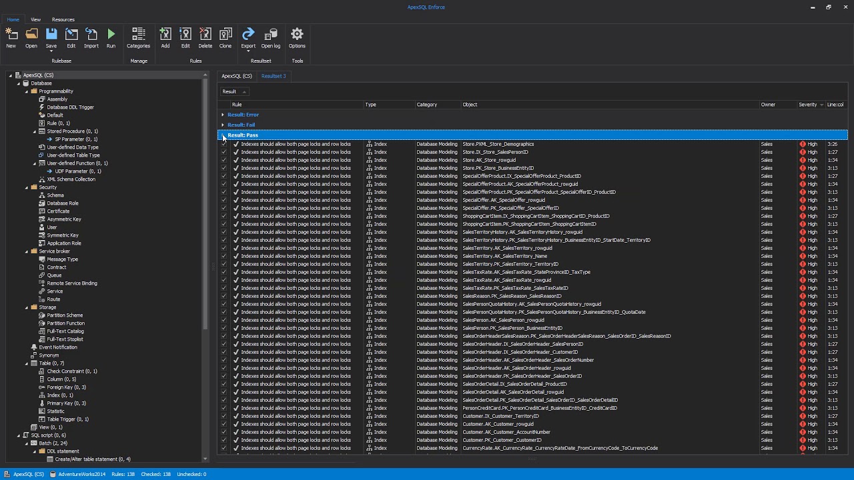Click the Partition Scheme icon

click(x=42, y=315)
